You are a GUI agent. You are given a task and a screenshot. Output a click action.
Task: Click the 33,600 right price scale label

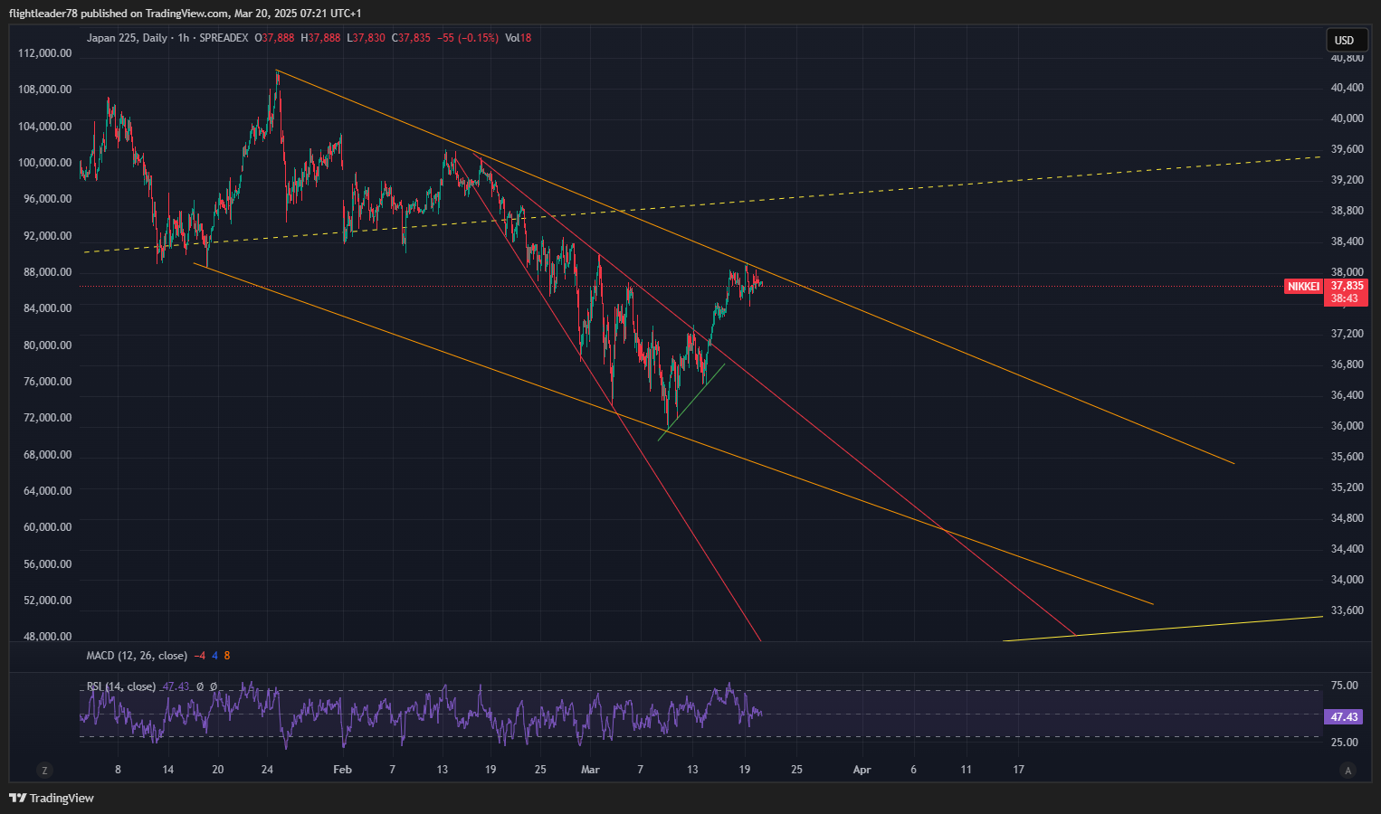(x=1347, y=610)
